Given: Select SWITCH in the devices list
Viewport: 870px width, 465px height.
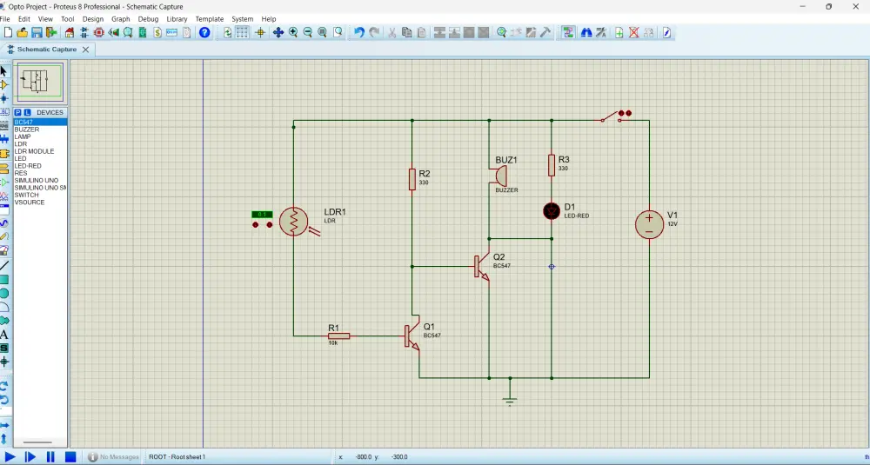Looking at the screenshot, I should [40, 195].
